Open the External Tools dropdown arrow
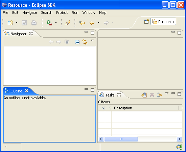 pyautogui.click(x=56, y=23)
